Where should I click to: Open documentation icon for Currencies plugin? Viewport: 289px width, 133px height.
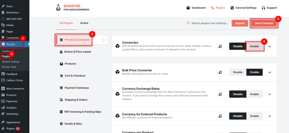tap(220, 46)
